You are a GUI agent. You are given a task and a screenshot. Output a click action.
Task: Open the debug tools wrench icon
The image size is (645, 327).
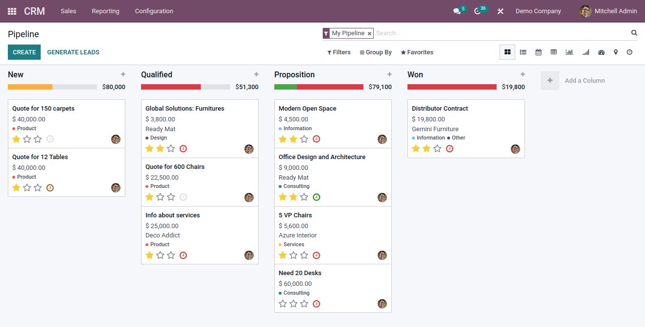(x=500, y=11)
